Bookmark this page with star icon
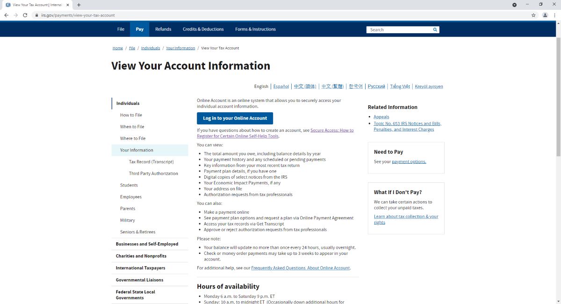The image size is (561, 304). (533, 15)
